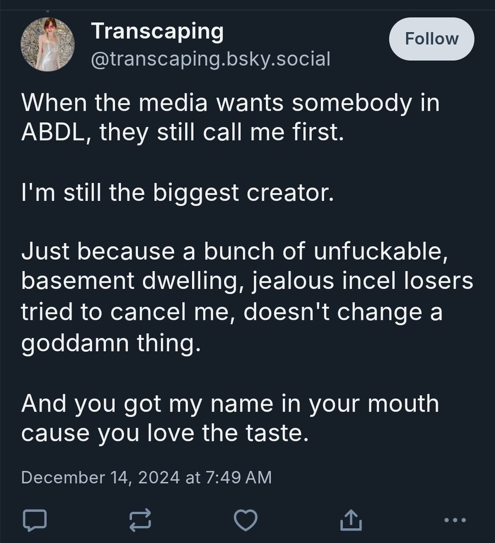Toggle following via the Follow button

click(x=431, y=39)
